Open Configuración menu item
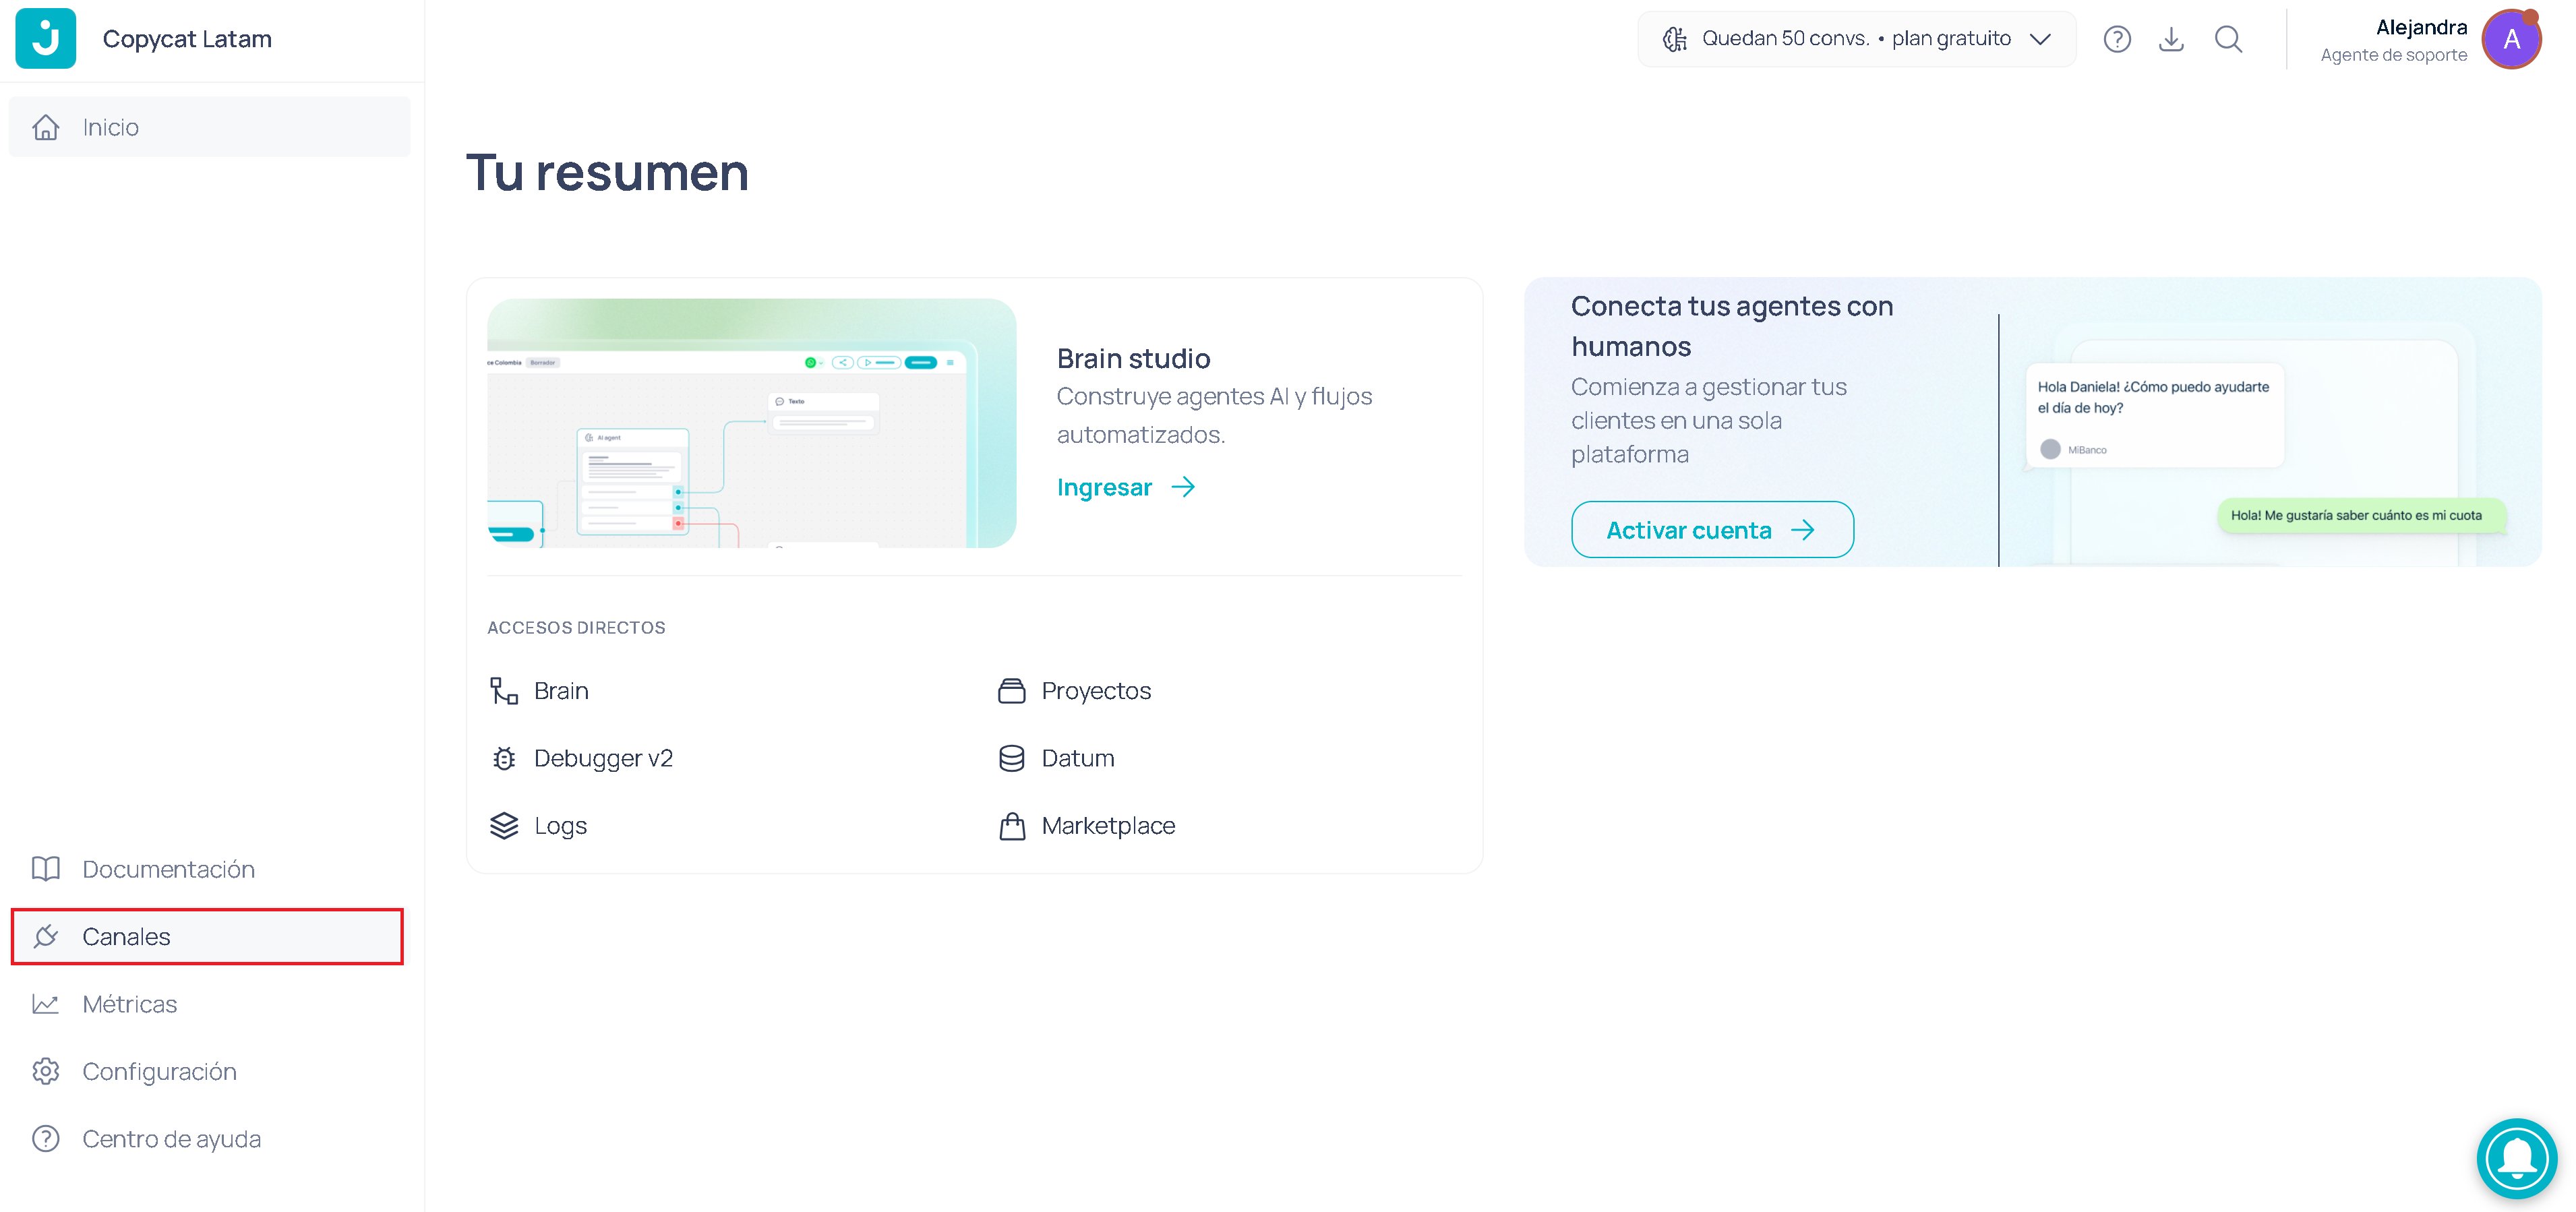 coord(209,1071)
